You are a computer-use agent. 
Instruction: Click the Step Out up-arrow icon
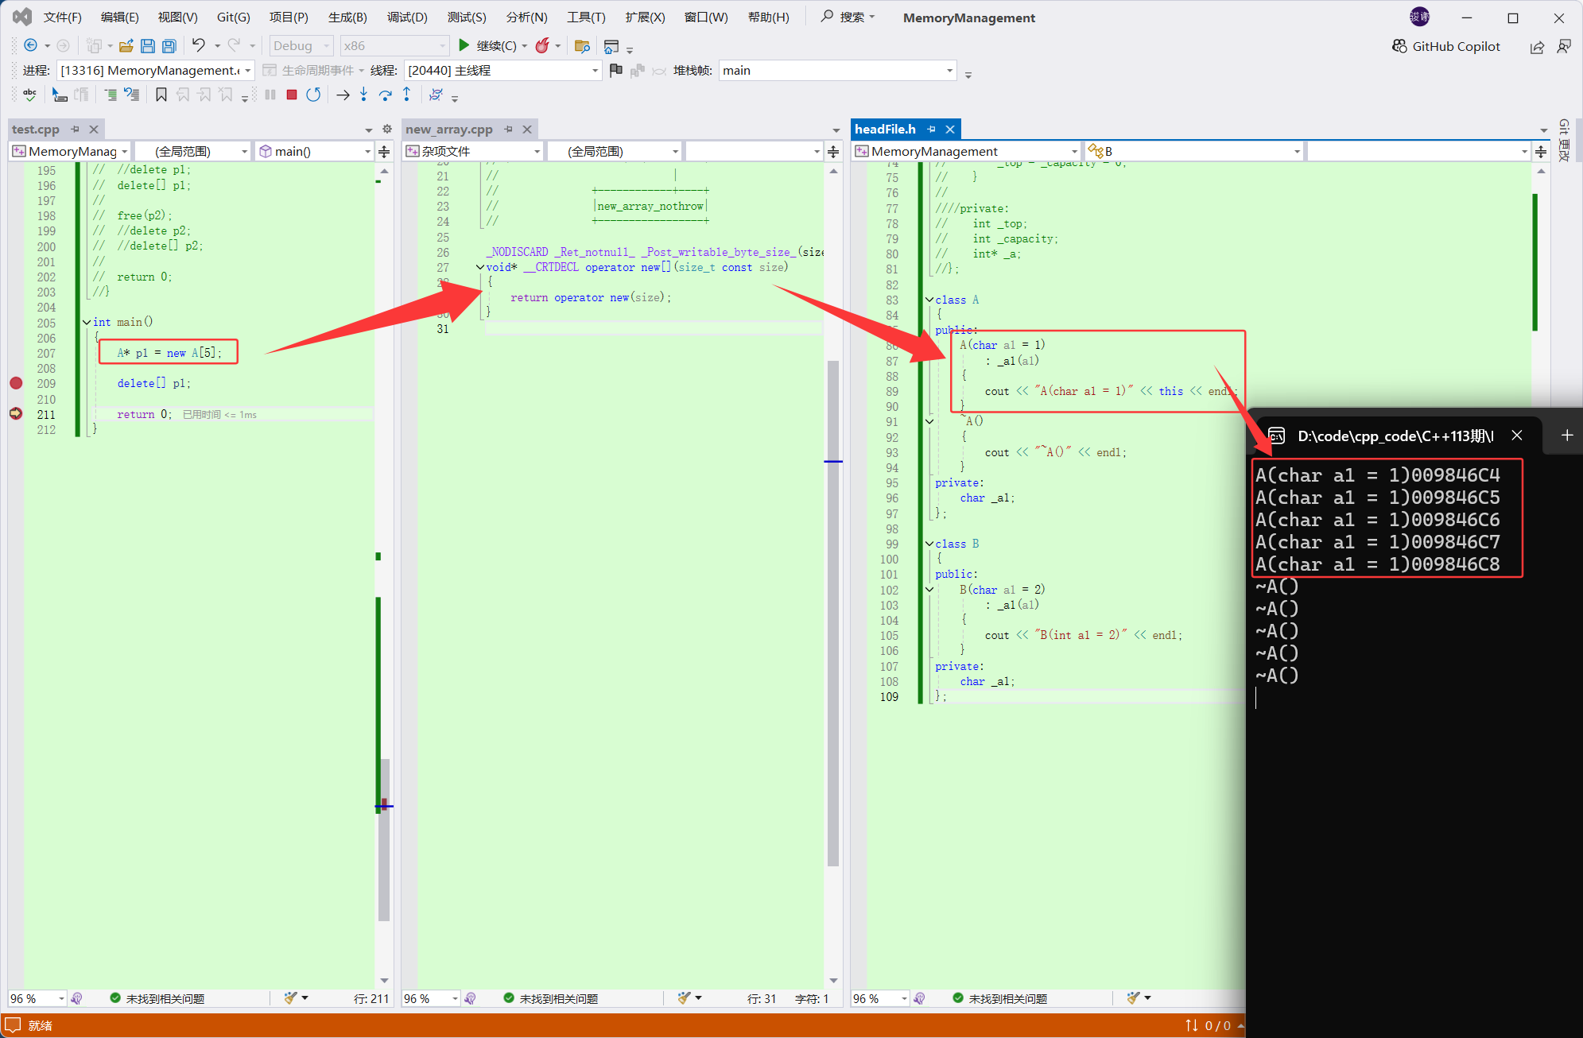(407, 95)
